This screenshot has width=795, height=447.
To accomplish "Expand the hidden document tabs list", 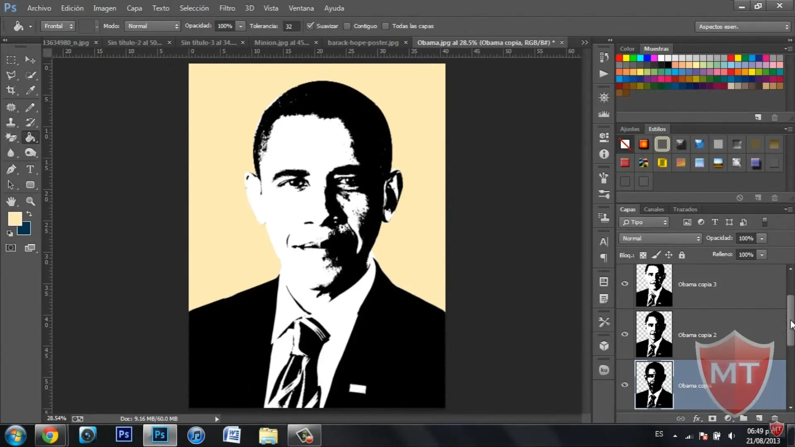I will coord(585,43).
